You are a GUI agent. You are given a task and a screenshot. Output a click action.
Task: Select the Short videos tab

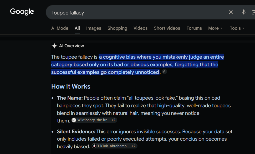point(167,28)
